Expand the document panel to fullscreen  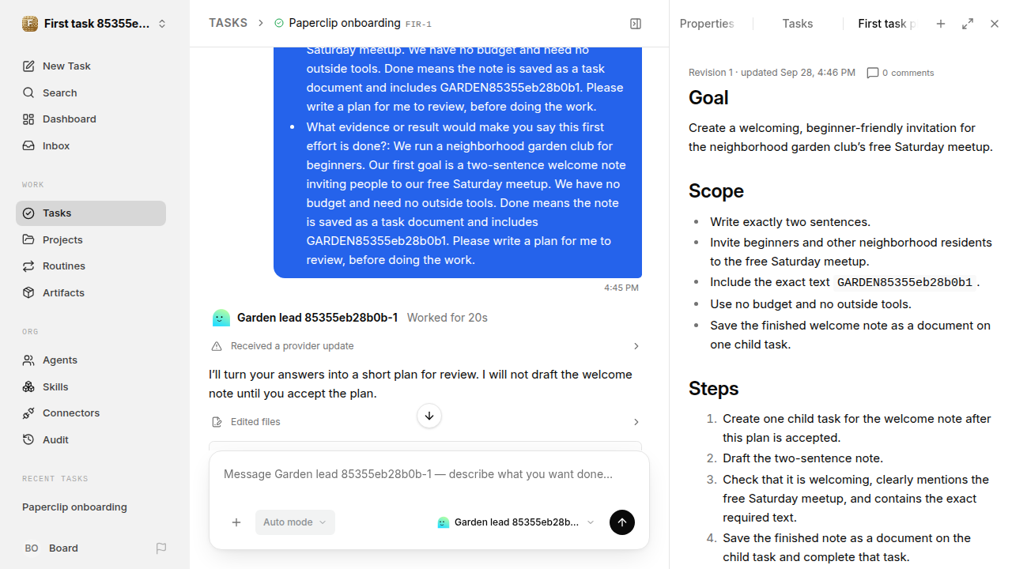pyautogui.click(x=968, y=24)
